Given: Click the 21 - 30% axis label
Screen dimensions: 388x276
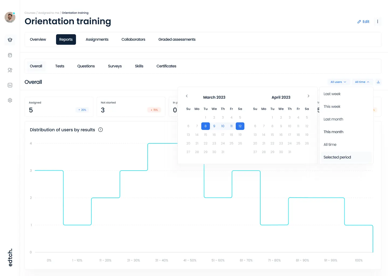Looking at the screenshot, I should 134,260.
